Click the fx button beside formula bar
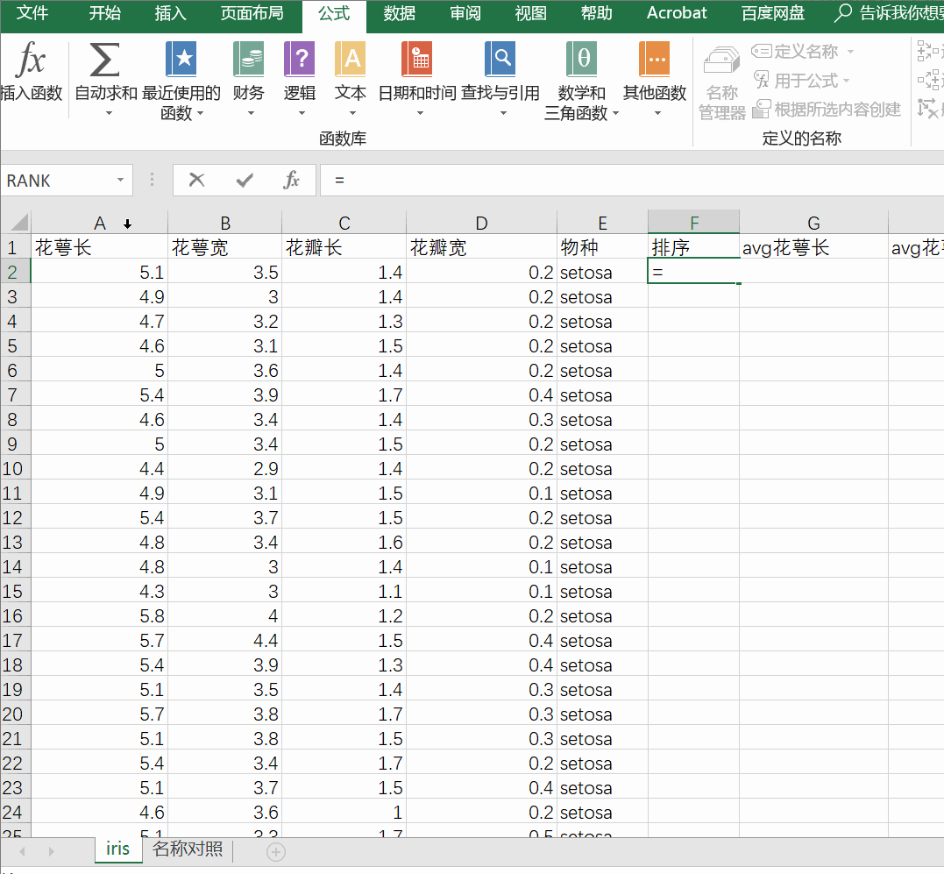Viewport: 944px width, 874px height. pyautogui.click(x=291, y=180)
